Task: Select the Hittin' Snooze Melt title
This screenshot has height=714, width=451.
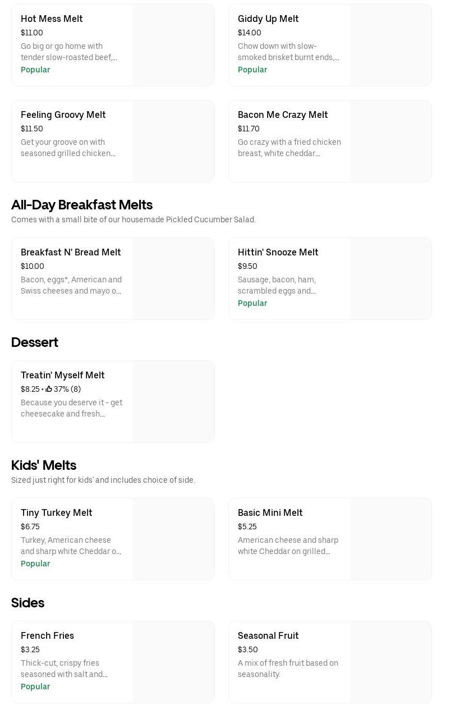Action: tap(278, 252)
